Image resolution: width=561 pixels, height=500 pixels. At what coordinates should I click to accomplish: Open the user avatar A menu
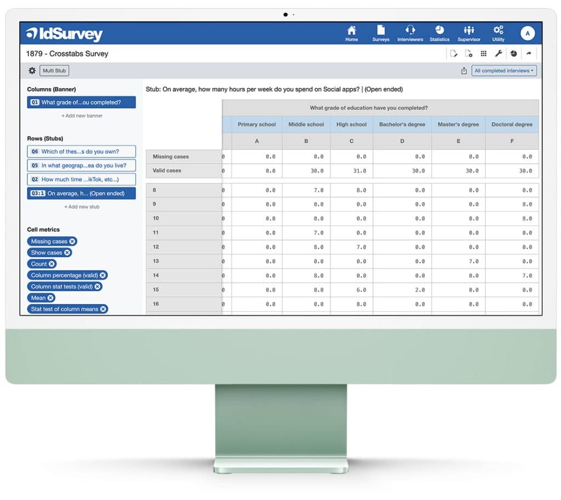point(527,33)
